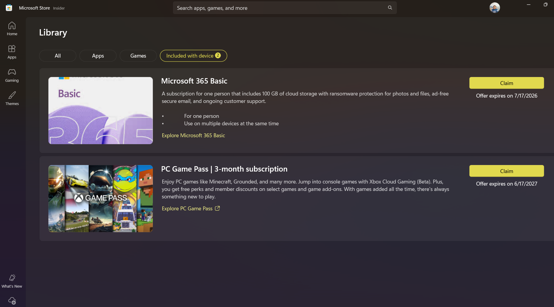This screenshot has height=307, width=554.
Task: Select the Apps library filter
Action: click(x=98, y=56)
